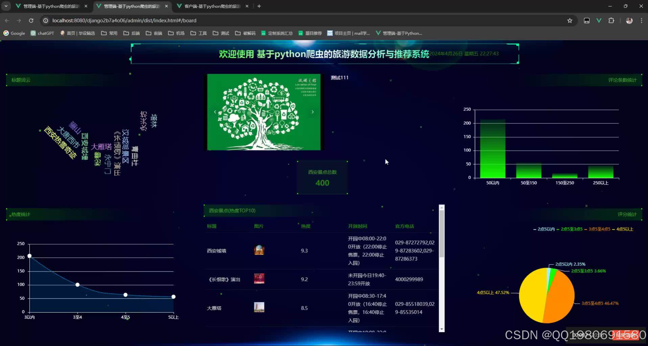Click the Chrome profile avatar icon
Image resolution: width=648 pixels, height=346 pixels.
click(x=629, y=20)
